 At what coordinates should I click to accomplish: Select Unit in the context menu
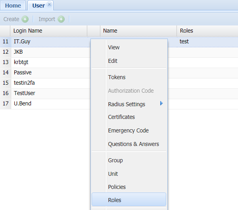(113, 174)
